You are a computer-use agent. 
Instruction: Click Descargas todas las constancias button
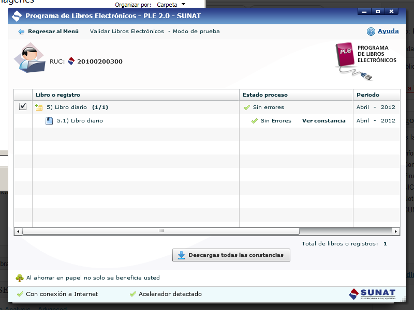click(231, 255)
